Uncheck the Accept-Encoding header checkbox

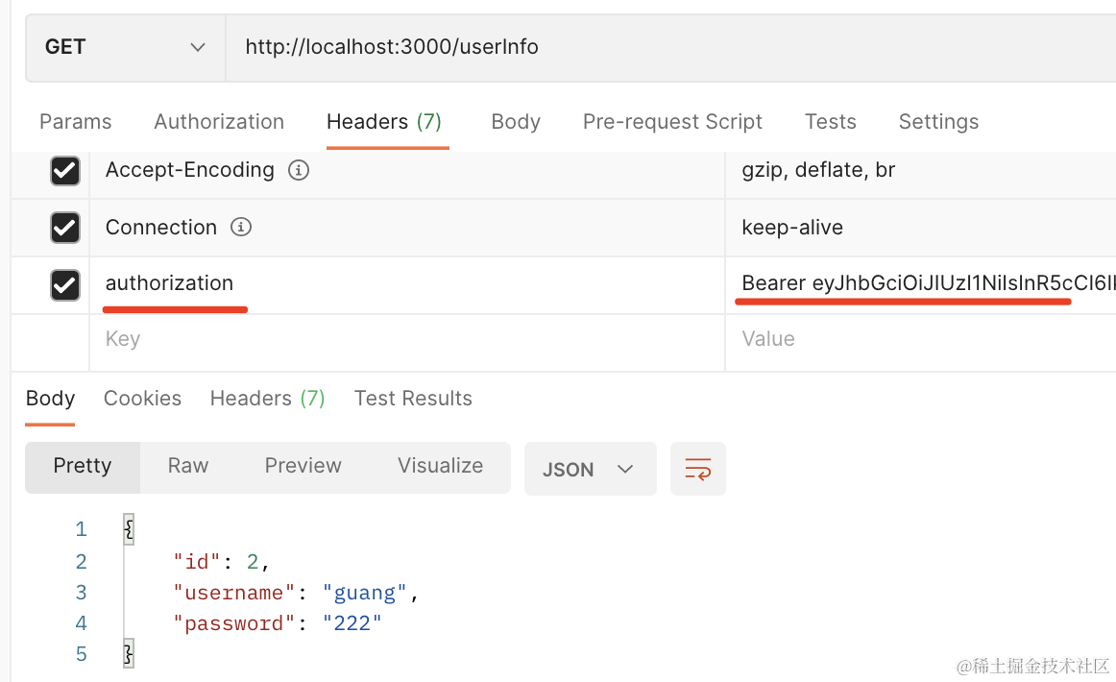64,171
